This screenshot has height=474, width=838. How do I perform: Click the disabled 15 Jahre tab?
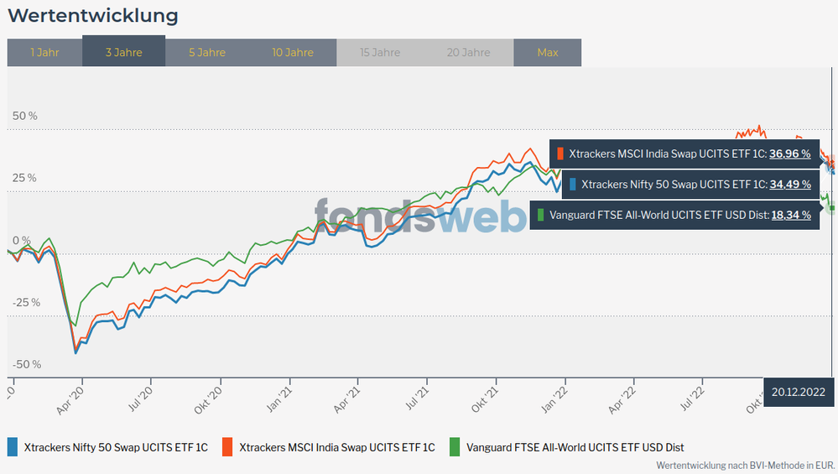[380, 52]
